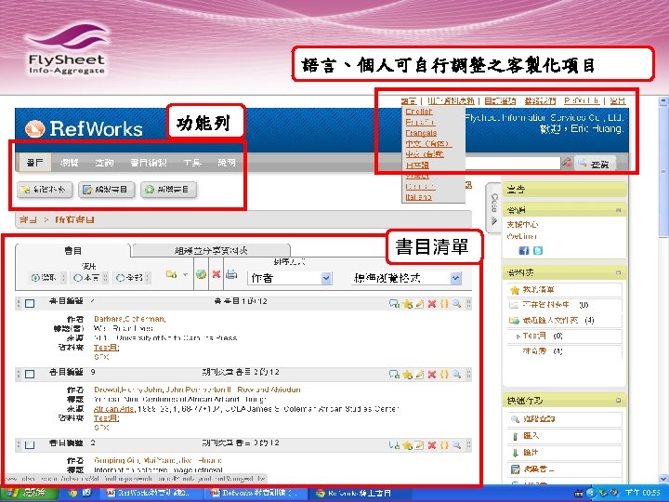Click the star favorite icon on first reference

coord(407,303)
